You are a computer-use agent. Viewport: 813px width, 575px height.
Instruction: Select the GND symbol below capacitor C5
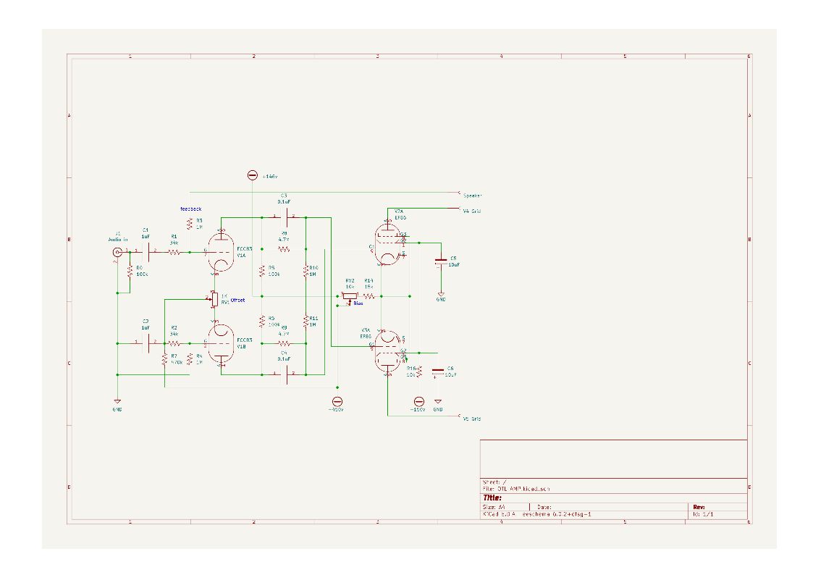(x=441, y=295)
